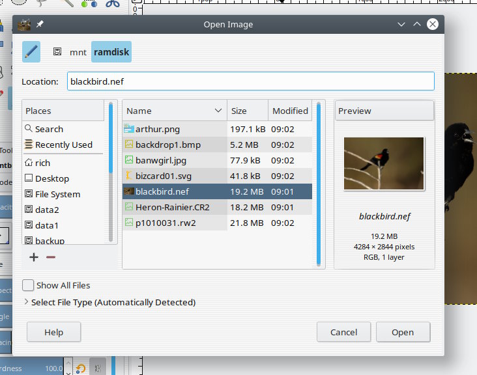Click the Places sidebar scrollbar
Viewport: 477px width, 375px height.
tap(111, 173)
